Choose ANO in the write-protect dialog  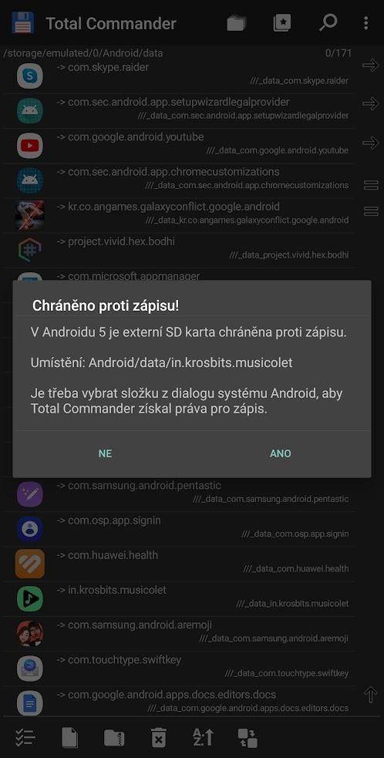(x=281, y=453)
